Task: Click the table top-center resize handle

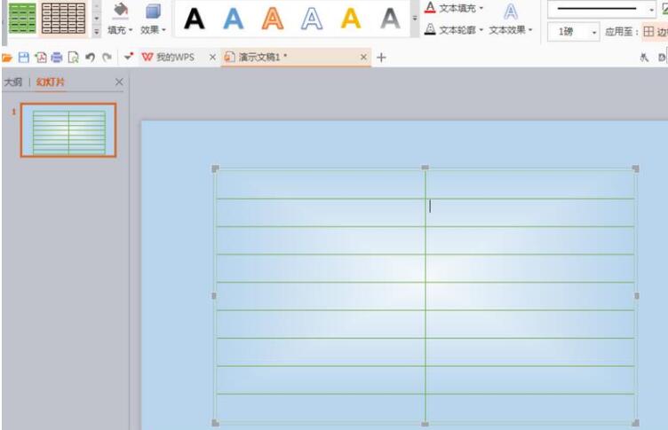Action: point(425,168)
